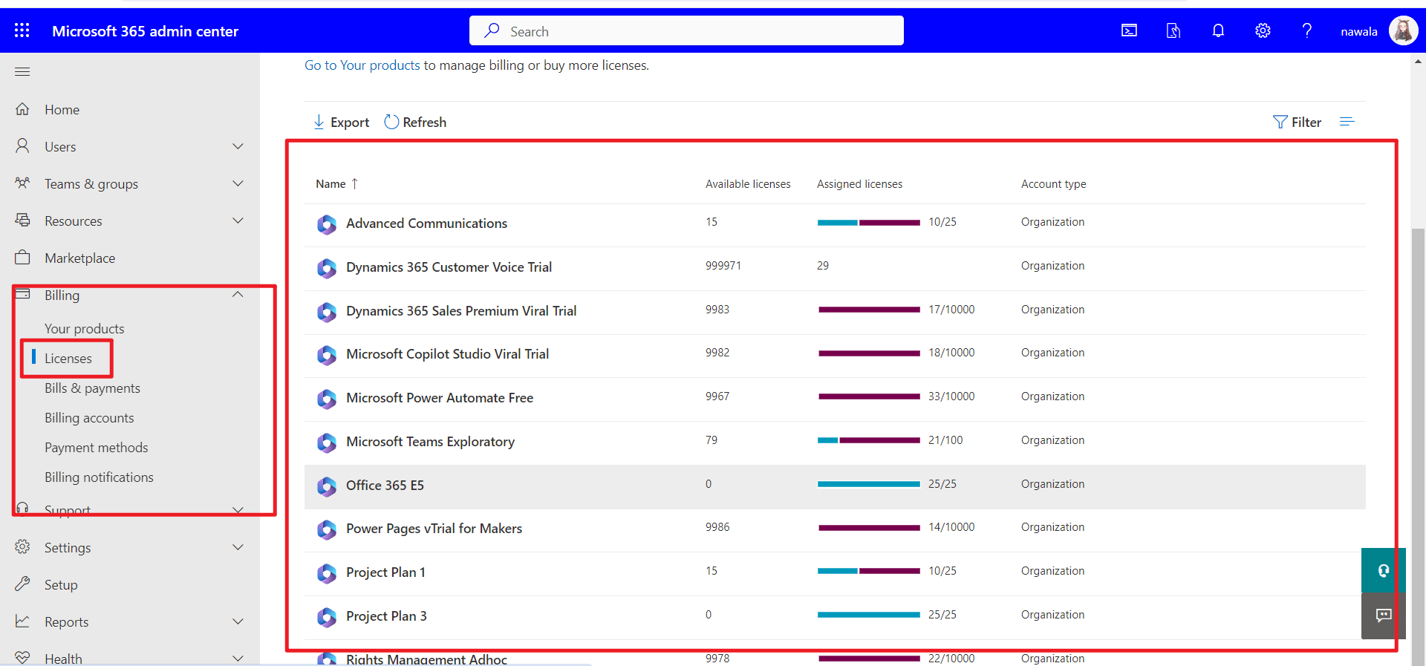This screenshot has width=1426, height=666.
Task: Open Microsoft Power Automate Free
Action: [440, 398]
